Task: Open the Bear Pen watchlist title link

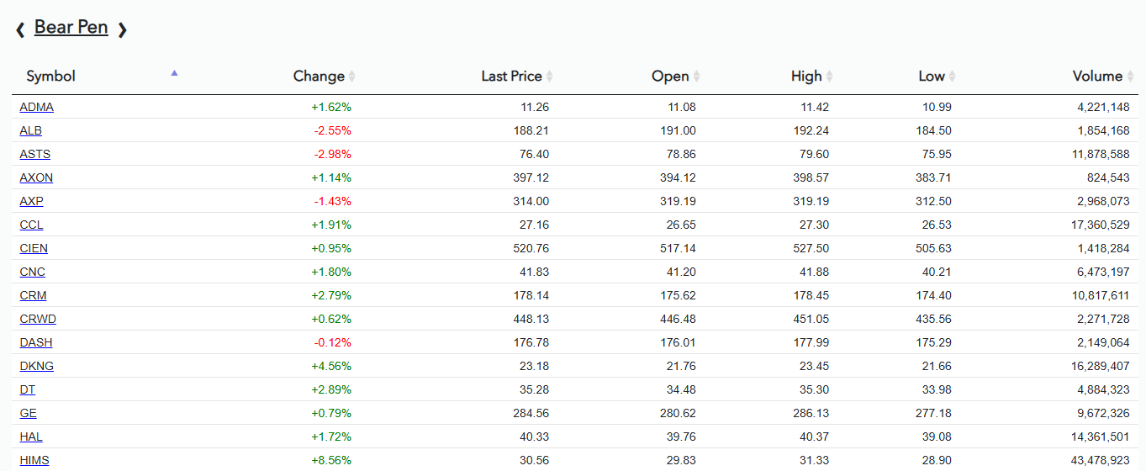Action: coord(71,28)
